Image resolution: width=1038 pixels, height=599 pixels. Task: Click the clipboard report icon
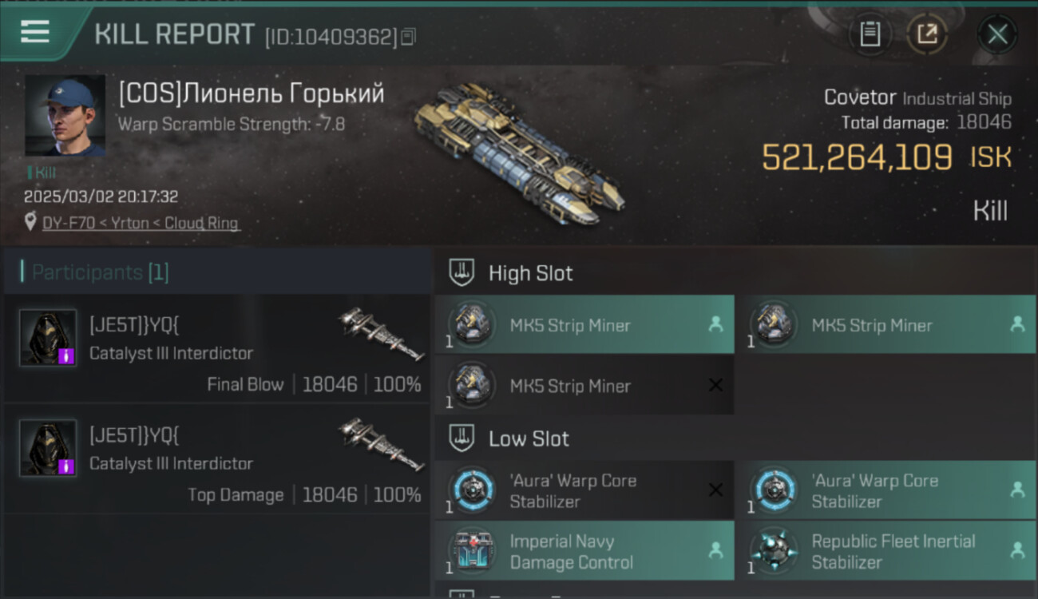(870, 34)
